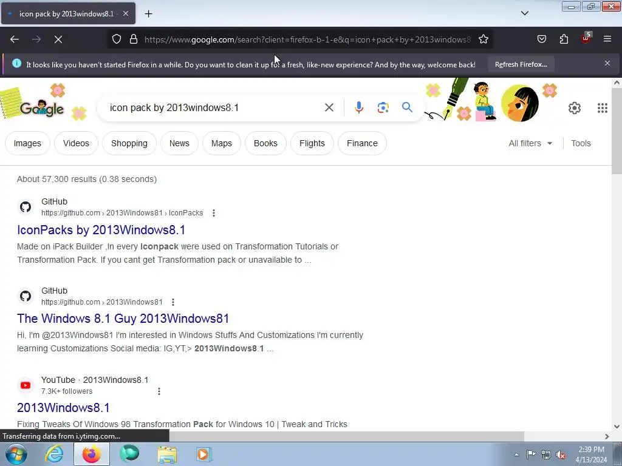Switch to the Books filter
This screenshot has width=622, height=466.
click(265, 143)
